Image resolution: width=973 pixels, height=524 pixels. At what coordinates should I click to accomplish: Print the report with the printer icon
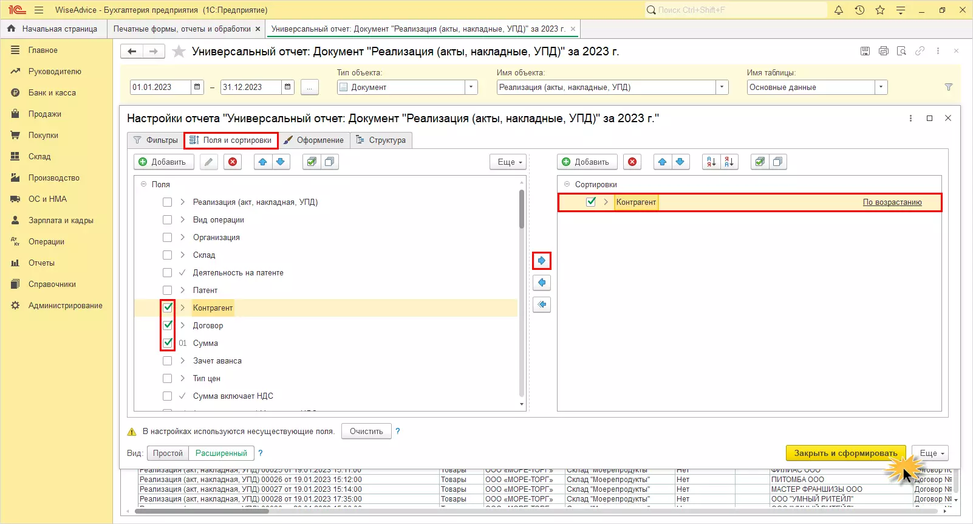(x=884, y=51)
